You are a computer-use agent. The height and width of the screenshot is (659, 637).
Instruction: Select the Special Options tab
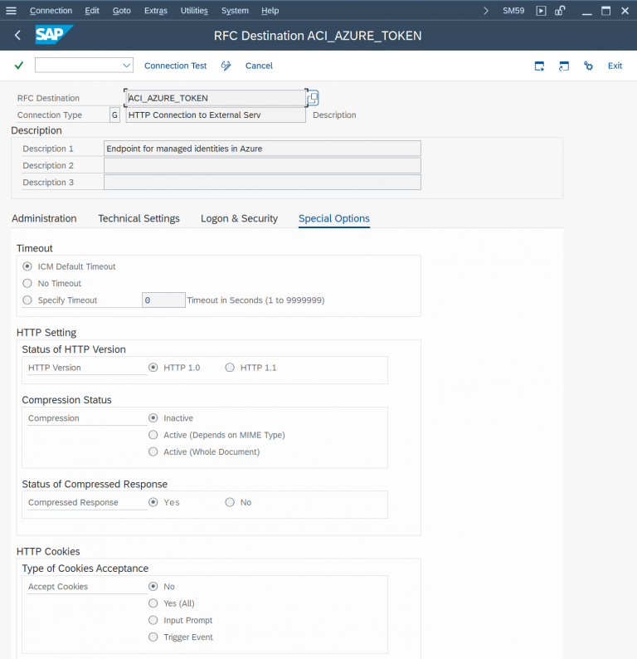pos(334,218)
